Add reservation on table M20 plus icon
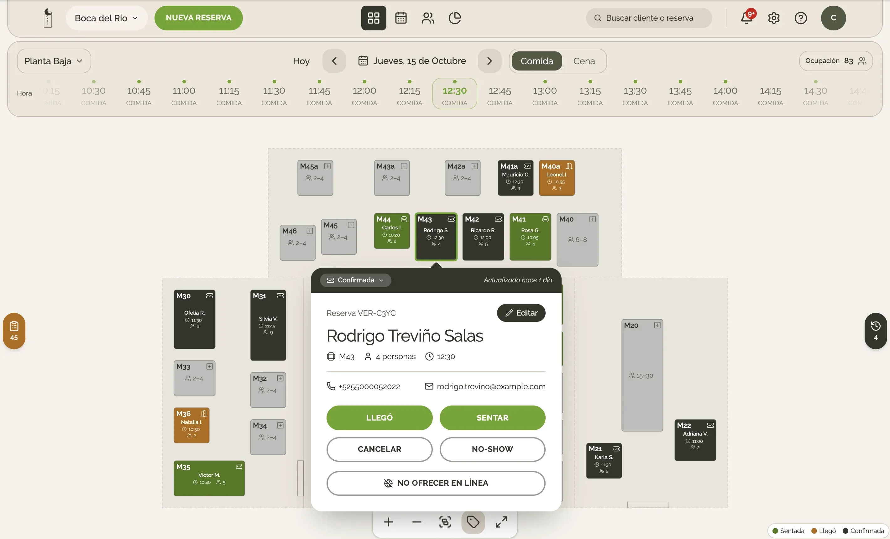Screen dimensions: 890x539 (x=657, y=325)
